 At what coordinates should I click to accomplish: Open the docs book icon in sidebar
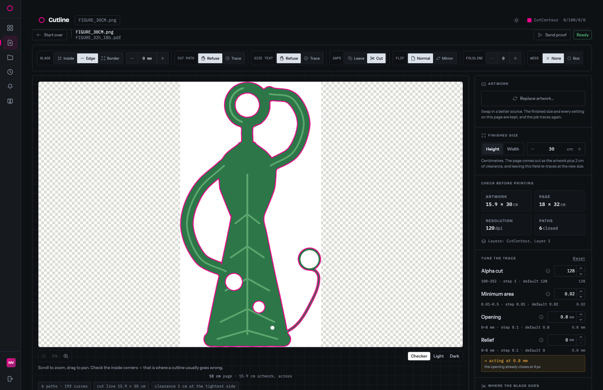(x=10, y=101)
